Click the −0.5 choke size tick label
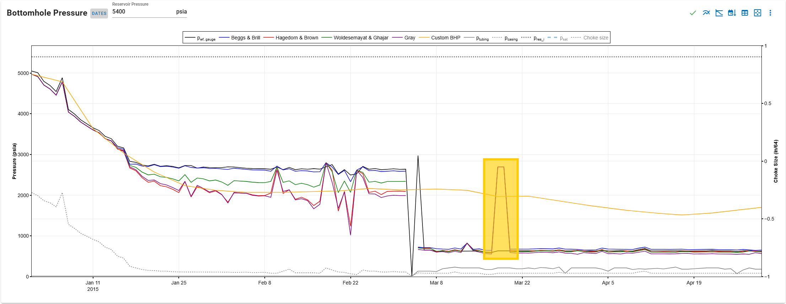 point(769,219)
